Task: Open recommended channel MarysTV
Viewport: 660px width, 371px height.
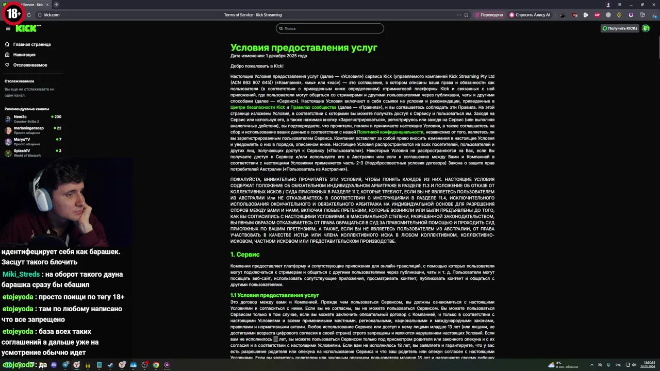Action: pos(33,141)
